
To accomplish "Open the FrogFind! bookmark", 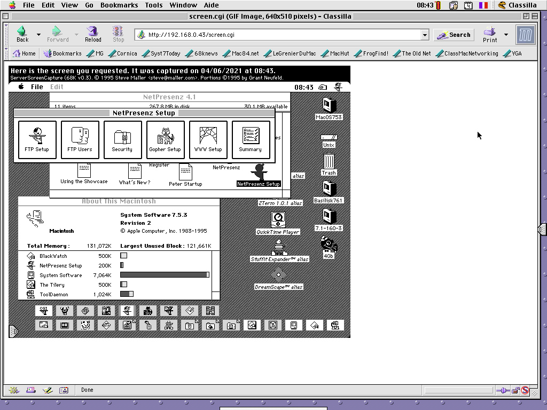I will point(371,53).
